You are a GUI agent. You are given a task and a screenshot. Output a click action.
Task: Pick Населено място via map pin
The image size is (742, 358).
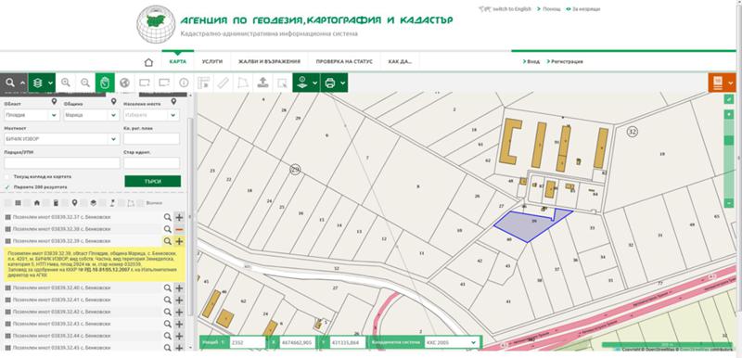[173, 102]
